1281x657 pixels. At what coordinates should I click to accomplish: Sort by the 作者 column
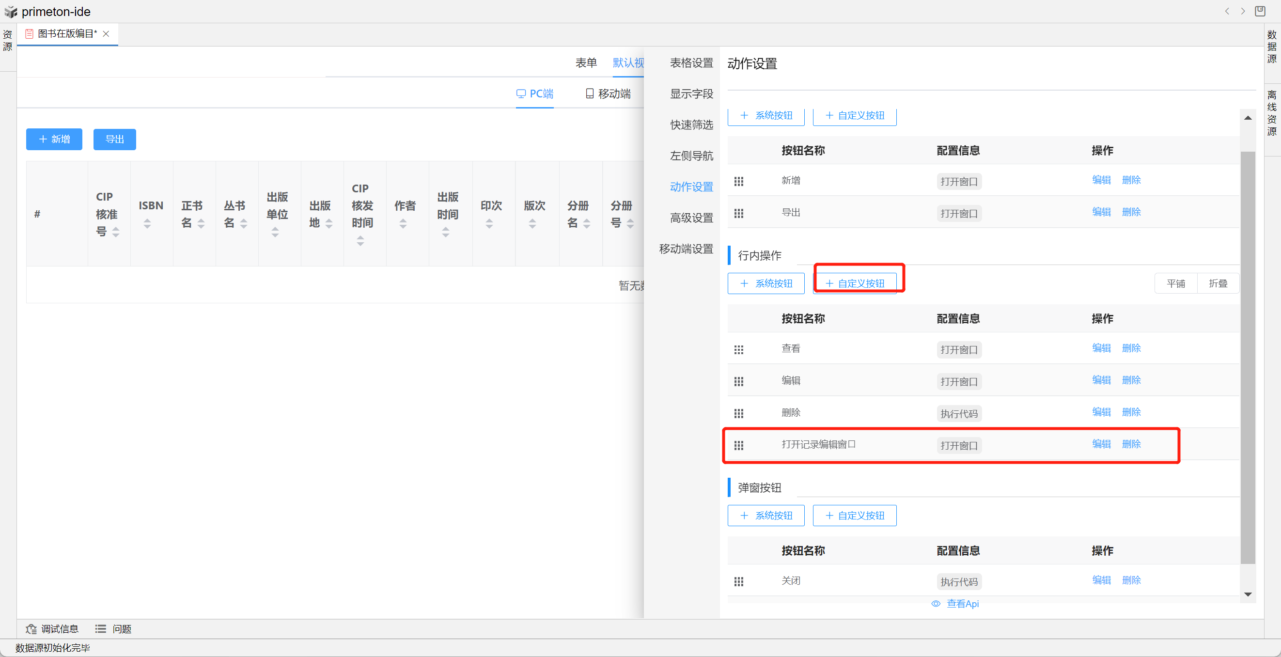tap(403, 224)
